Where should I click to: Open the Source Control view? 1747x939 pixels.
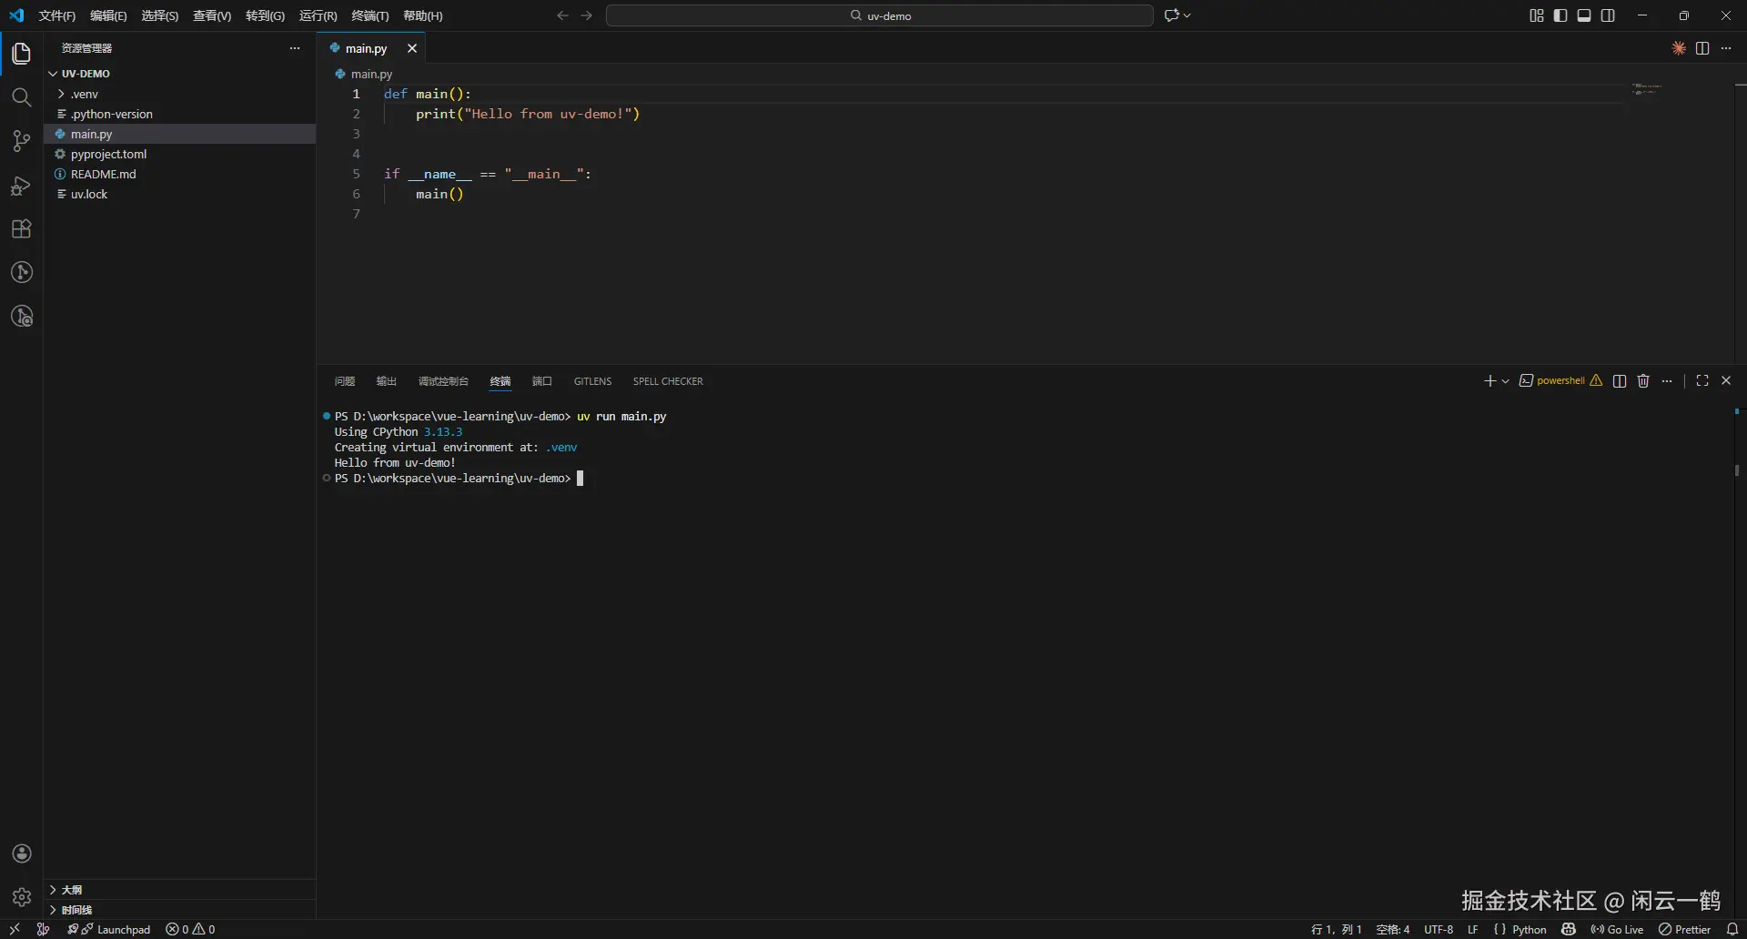(x=22, y=141)
